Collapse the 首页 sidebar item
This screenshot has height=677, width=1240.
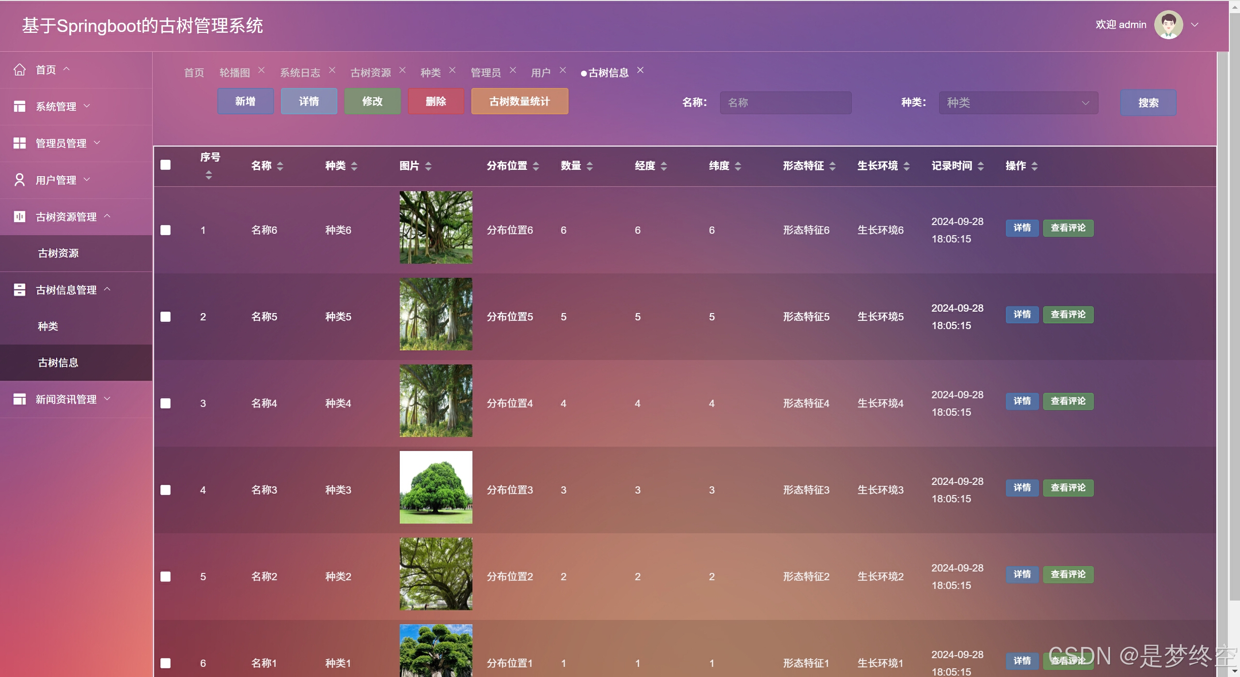tap(66, 69)
